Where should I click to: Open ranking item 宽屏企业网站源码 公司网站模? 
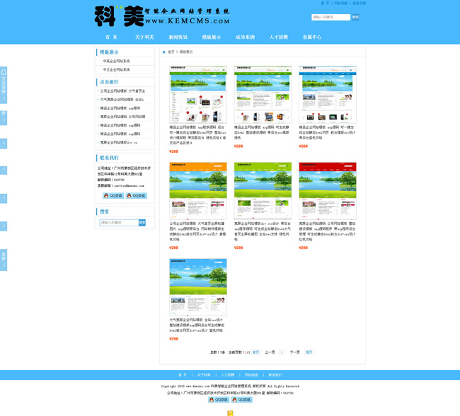(122, 117)
